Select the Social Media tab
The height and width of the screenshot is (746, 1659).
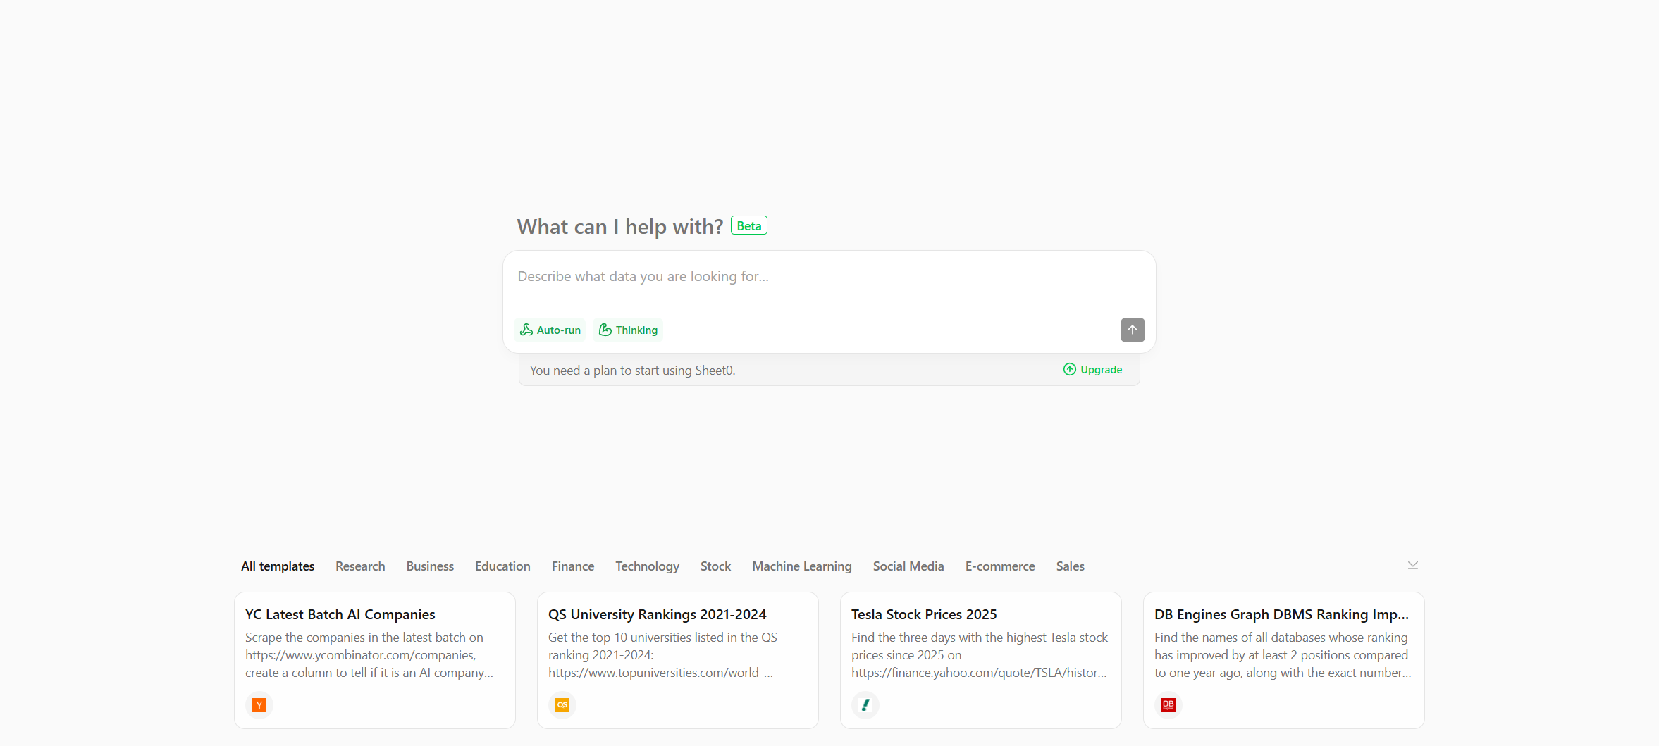908,566
